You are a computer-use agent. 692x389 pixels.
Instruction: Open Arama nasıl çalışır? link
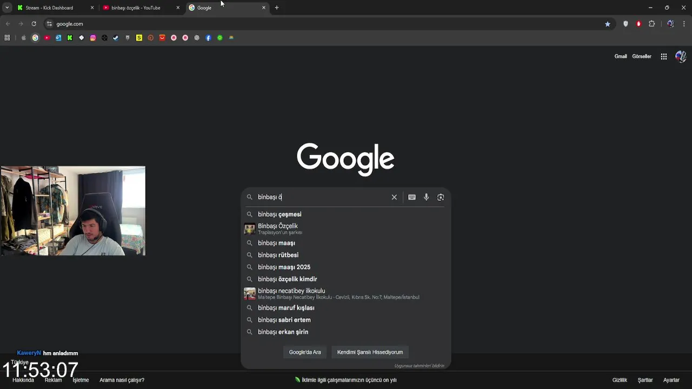122,380
